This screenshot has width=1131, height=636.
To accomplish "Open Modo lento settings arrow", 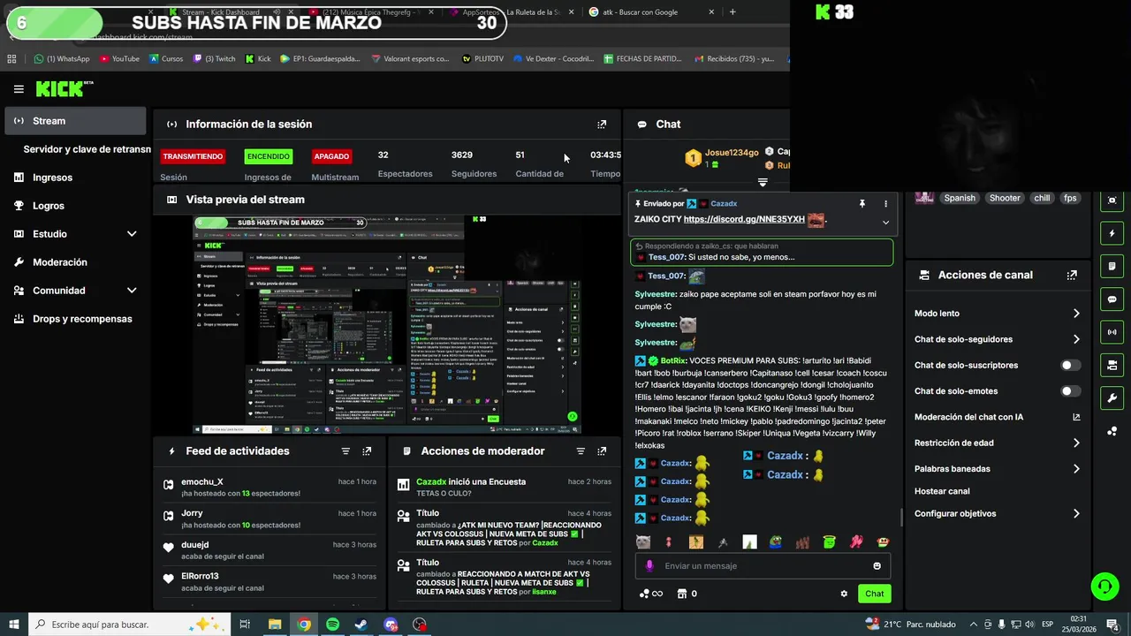I will point(1076,314).
